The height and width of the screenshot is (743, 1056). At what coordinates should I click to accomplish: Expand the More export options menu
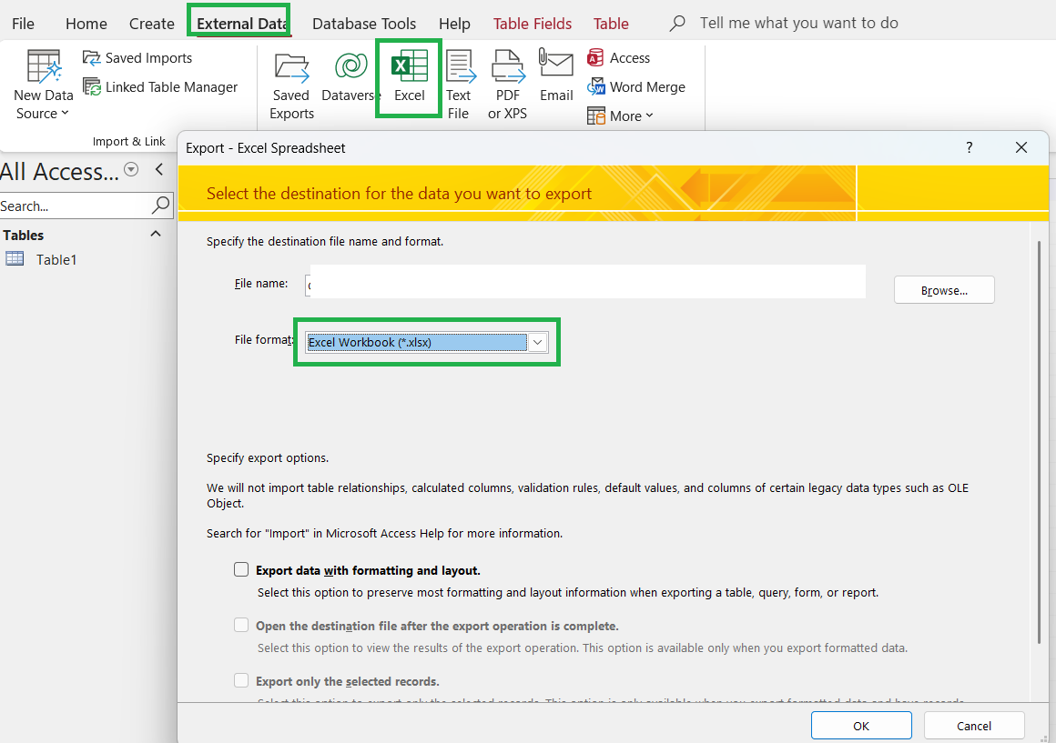[620, 115]
